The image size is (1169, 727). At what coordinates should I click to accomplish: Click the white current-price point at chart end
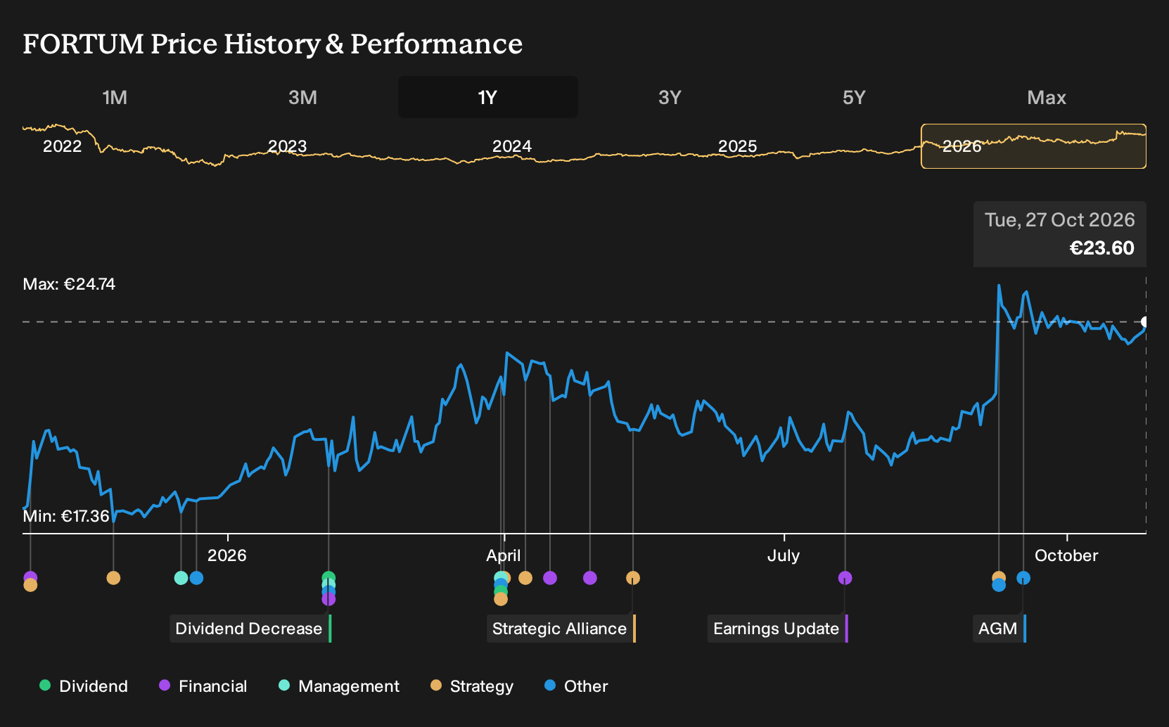1145,322
